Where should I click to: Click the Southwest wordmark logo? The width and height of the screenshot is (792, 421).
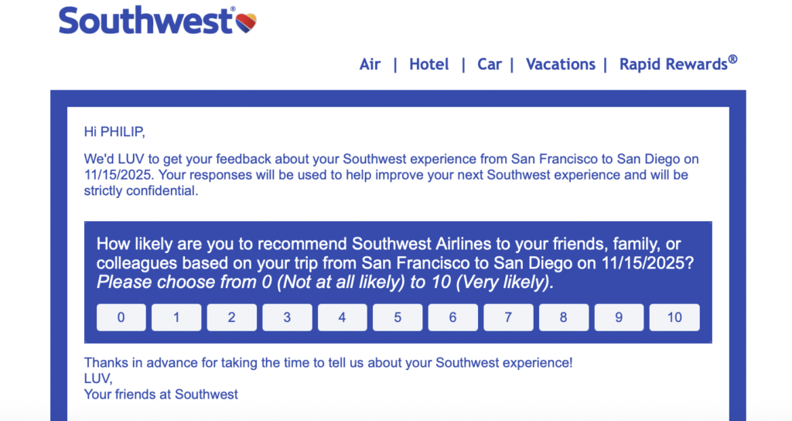[147, 21]
